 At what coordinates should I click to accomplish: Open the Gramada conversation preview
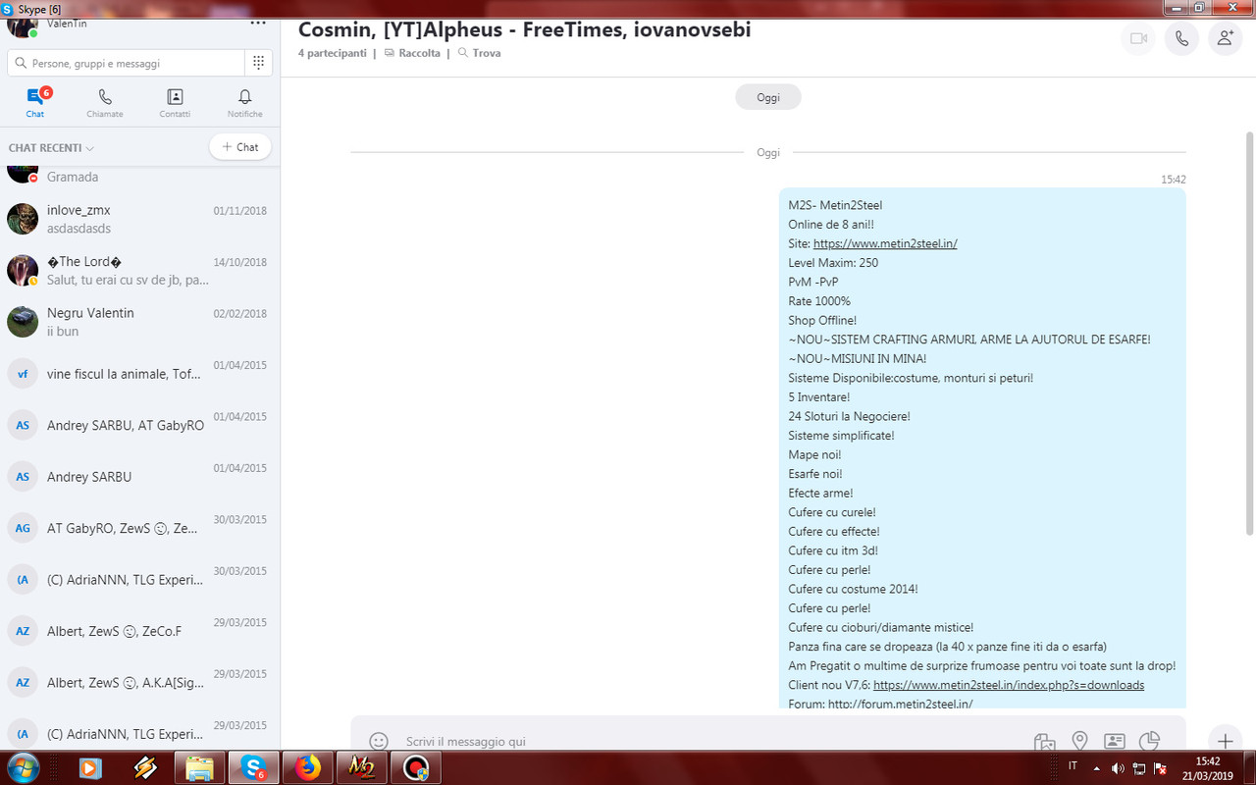pyautogui.click(x=140, y=176)
